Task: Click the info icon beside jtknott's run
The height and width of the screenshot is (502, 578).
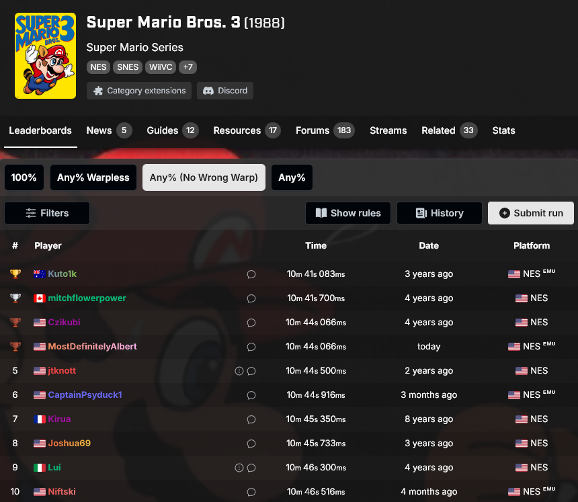Action: click(x=238, y=370)
